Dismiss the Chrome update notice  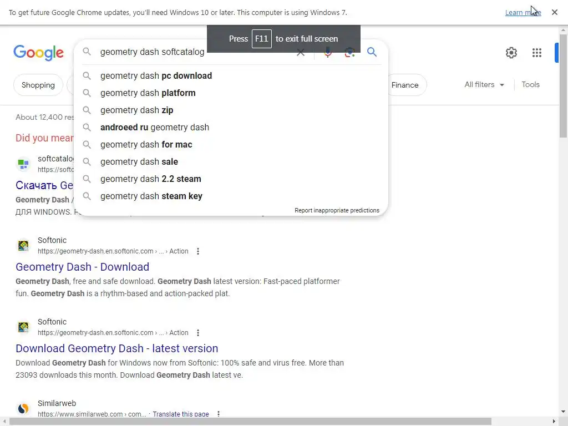555,12
